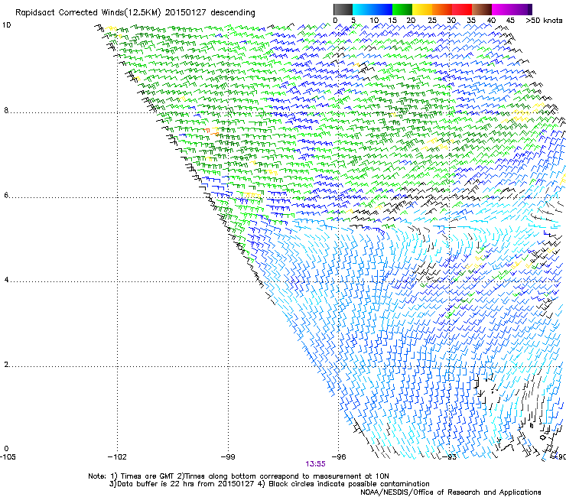This screenshot has width=566, height=497.
Task: Click the latitude label '10' on the axis
Action: (6, 25)
